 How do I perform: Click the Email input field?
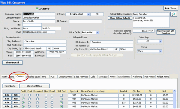click(x=39, y=32)
